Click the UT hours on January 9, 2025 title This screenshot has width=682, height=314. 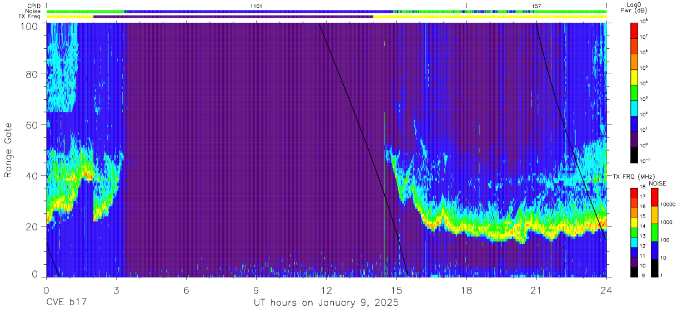click(x=327, y=303)
